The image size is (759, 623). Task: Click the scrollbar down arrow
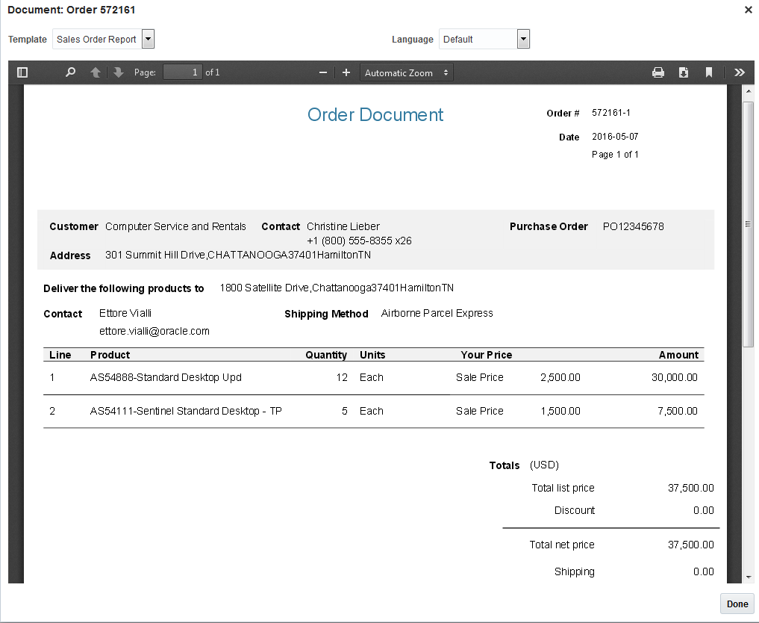pos(749,577)
